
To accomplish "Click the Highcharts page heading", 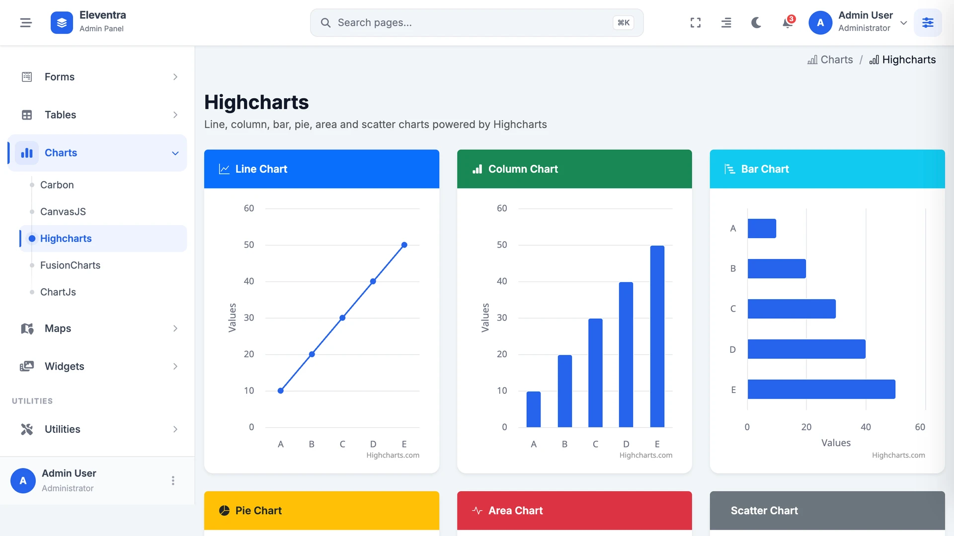I will (x=256, y=102).
